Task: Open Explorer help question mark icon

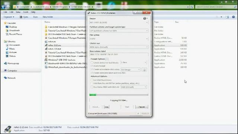Action: click(234, 17)
